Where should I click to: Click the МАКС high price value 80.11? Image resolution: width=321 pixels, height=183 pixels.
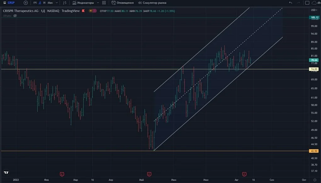coord(125,11)
